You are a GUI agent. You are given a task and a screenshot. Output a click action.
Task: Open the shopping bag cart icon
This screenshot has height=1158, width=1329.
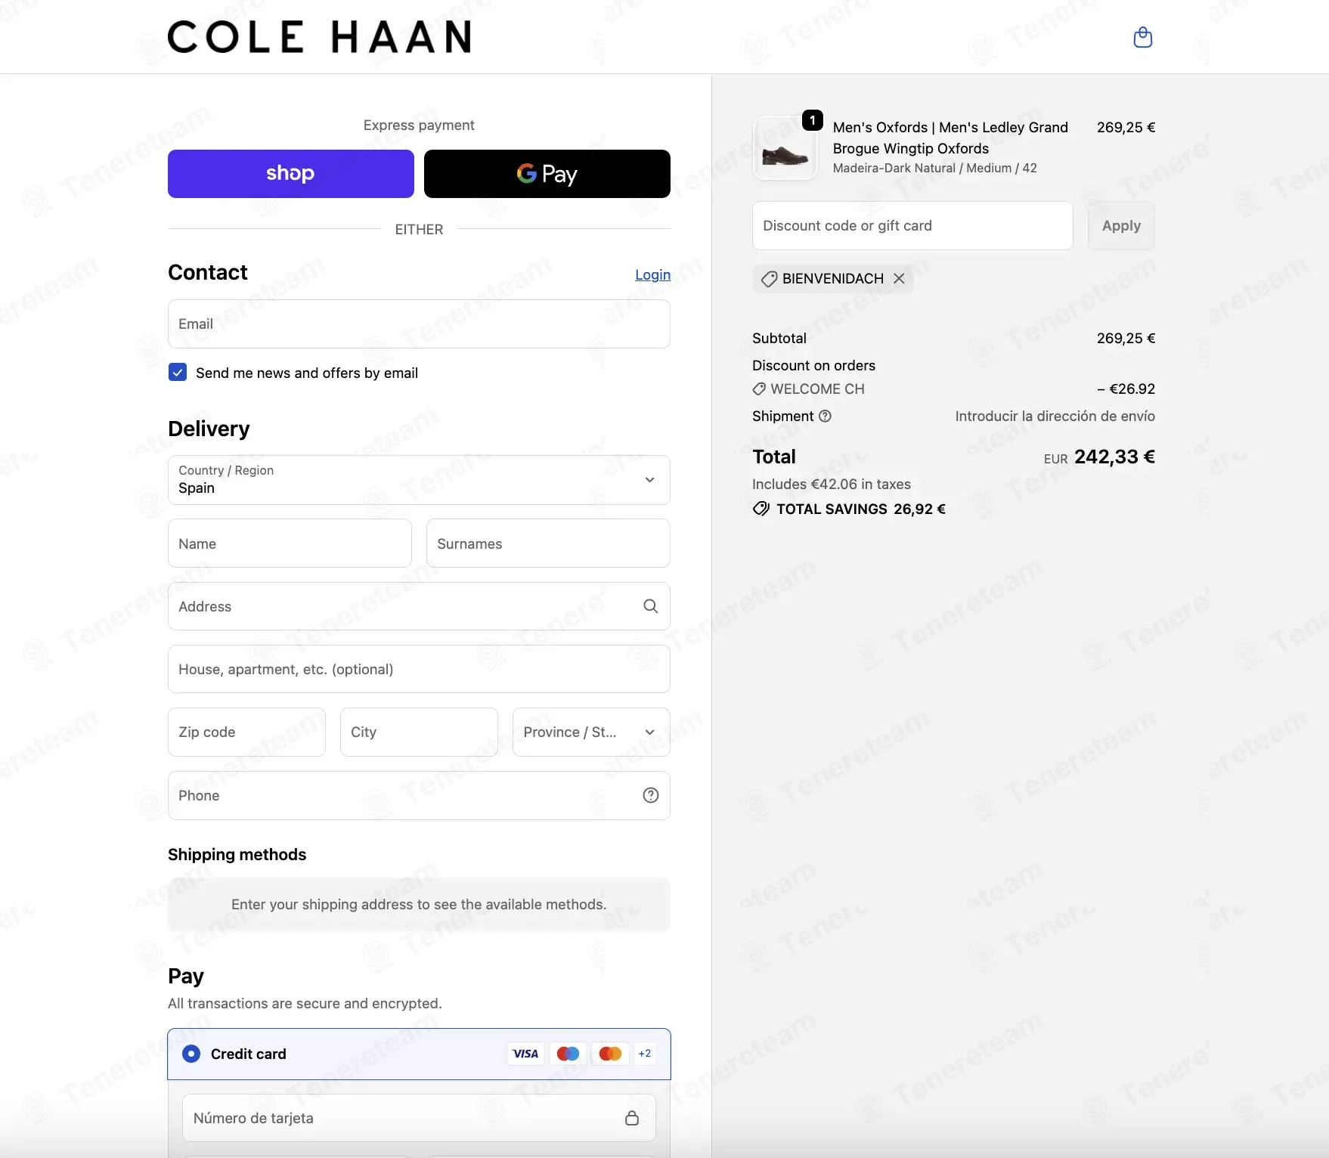point(1142,37)
